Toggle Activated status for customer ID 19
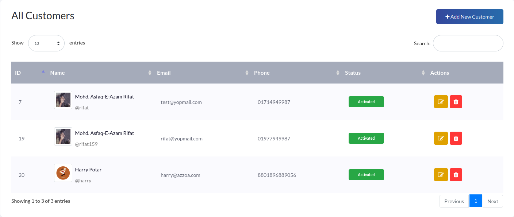This screenshot has height=217, width=514. [x=366, y=138]
